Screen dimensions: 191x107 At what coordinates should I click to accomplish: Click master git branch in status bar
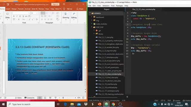pos(177,100)
